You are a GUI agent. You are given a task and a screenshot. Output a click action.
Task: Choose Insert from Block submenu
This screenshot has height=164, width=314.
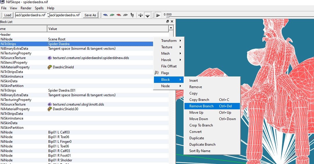[x=212, y=81]
